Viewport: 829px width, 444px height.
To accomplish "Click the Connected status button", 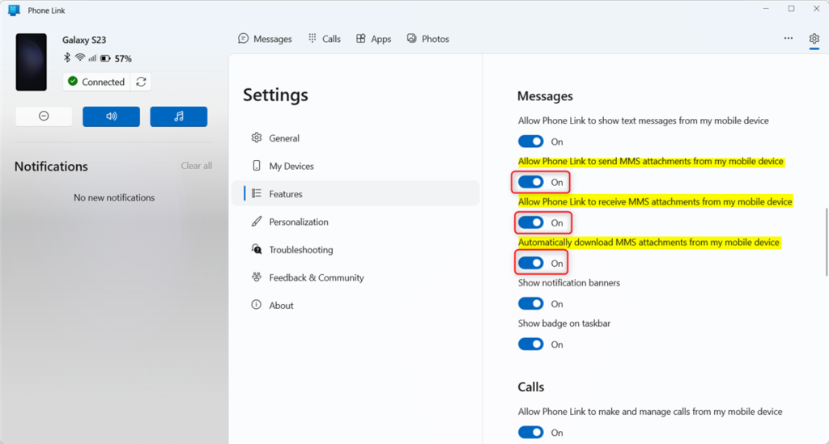I will (97, 82).
